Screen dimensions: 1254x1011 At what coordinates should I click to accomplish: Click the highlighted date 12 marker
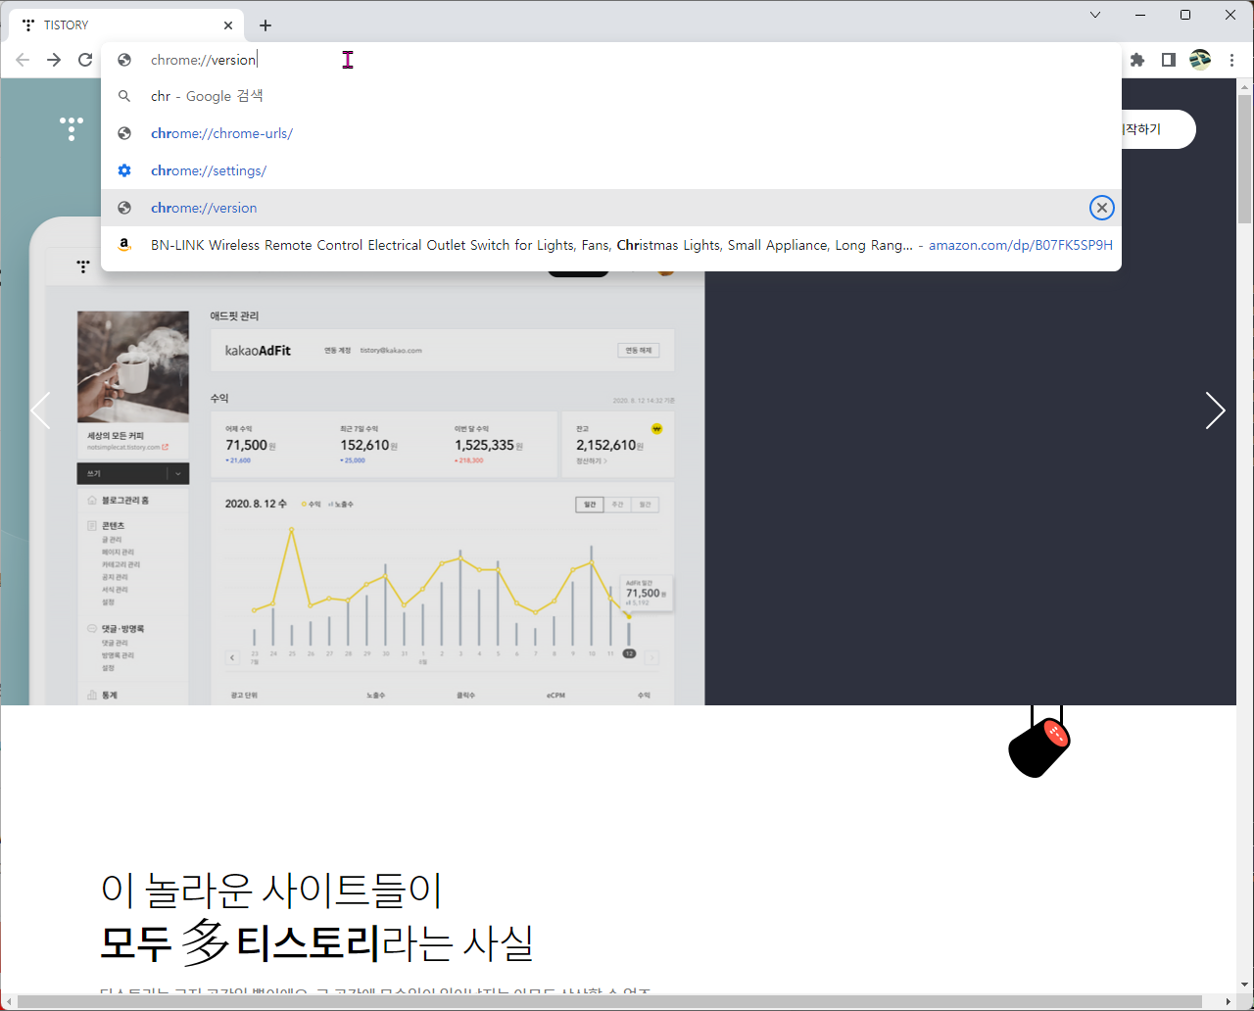tap(629, 653)
